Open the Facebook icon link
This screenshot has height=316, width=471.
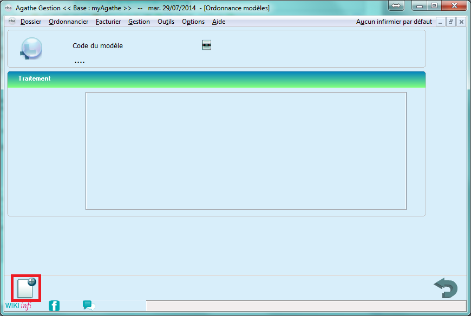54,306
